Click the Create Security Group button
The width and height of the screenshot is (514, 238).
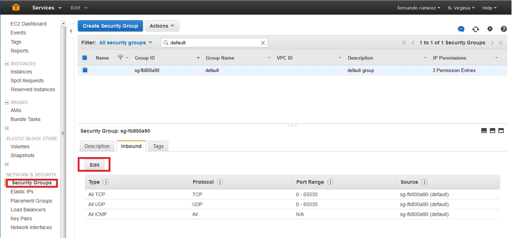(110, 26)
